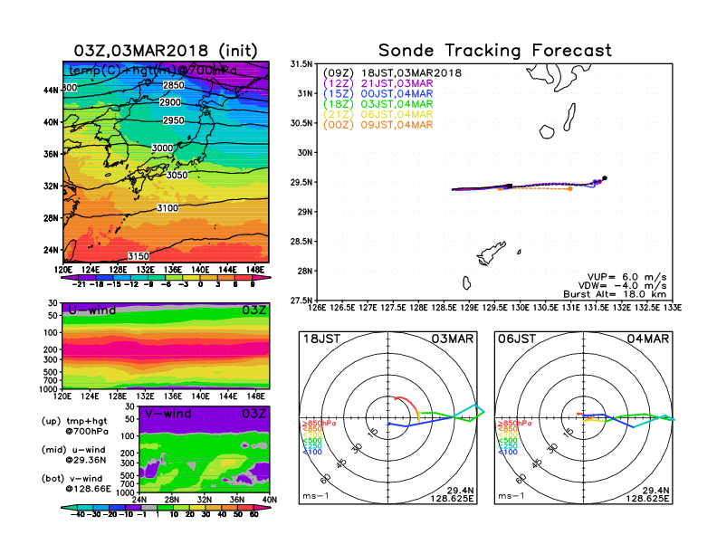Click the 3150 contour label
The image size is (717, 554).
pos(139,256)
